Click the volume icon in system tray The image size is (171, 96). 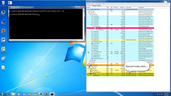pyautogui.click(x=157, y=94)
